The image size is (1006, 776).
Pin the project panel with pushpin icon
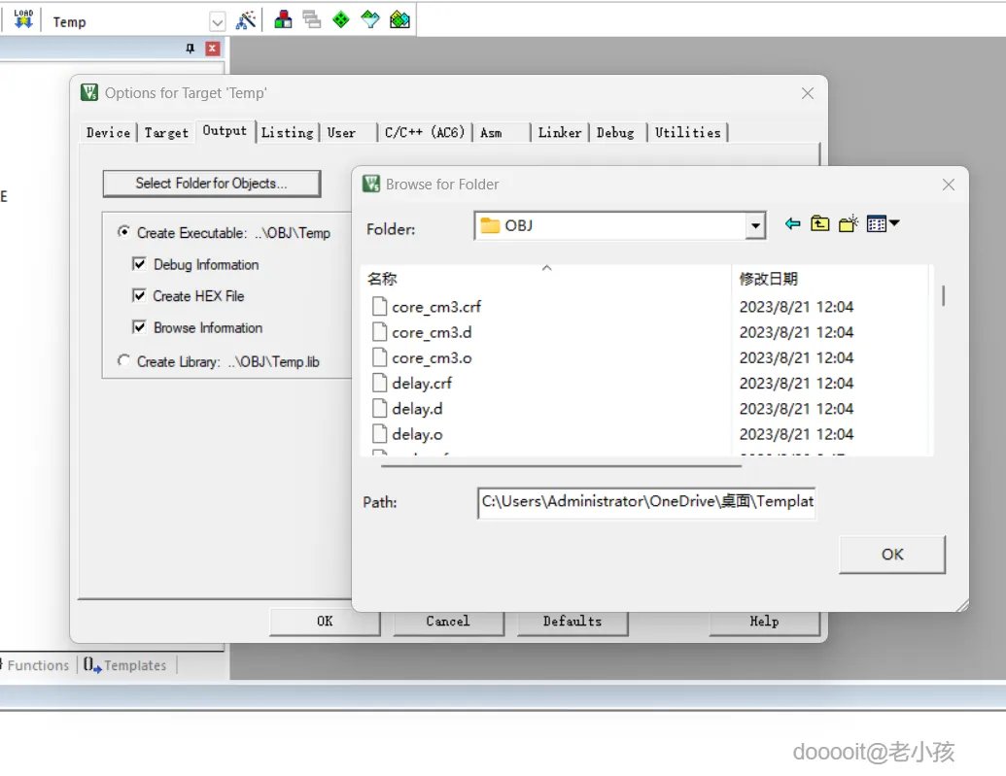190,49
